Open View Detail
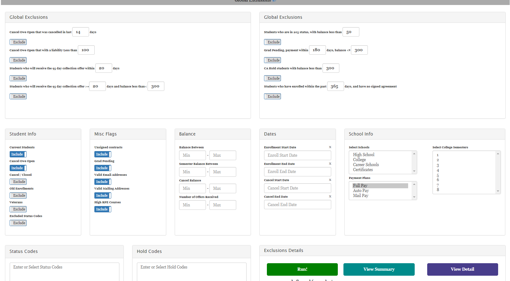The height and width of the screenshot is (281, 510). 462,269
